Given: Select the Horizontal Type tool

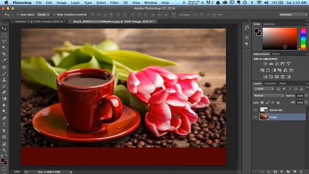Looking at the screenshot, I should (4, 124).
